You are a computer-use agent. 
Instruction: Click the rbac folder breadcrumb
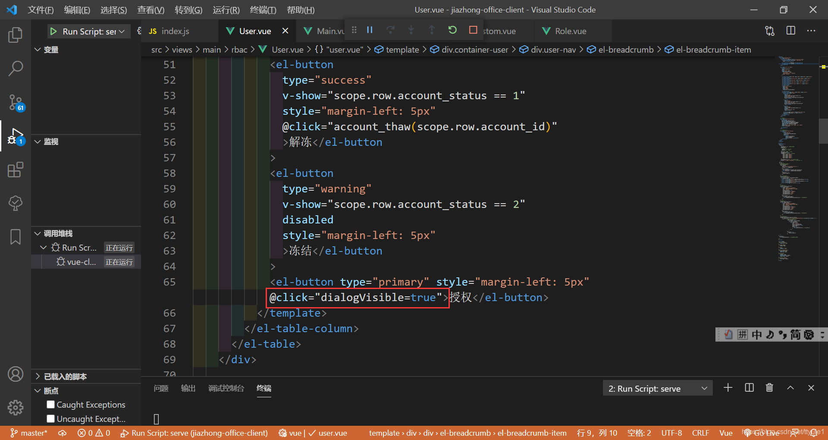tap(239, 50)
